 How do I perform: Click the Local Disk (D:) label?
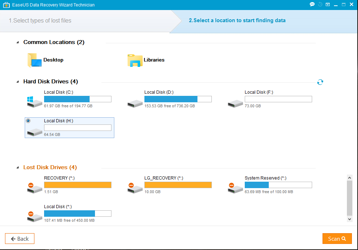(x=159, y=92)
